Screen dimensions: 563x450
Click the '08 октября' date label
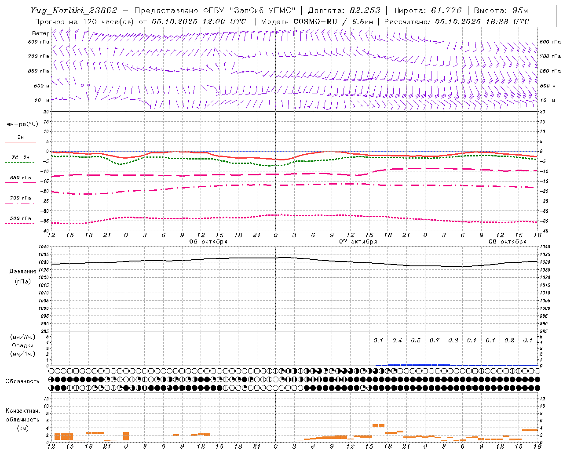tap(508, 242)
